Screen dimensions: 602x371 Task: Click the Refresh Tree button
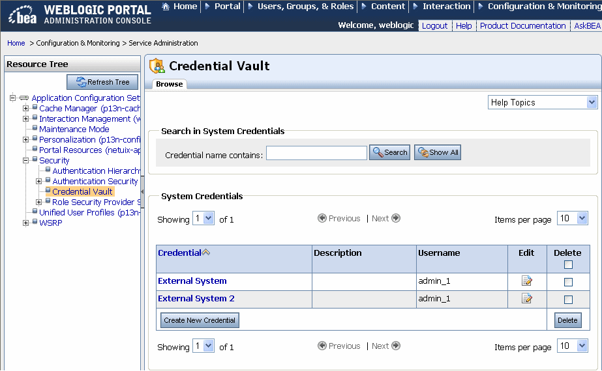[102, 82]
